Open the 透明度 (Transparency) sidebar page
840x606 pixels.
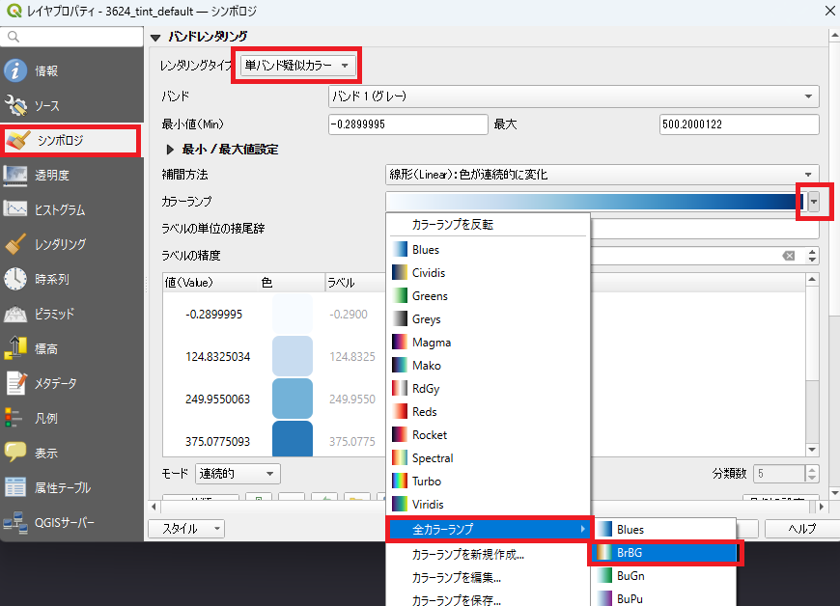pyautogui.click(x=51, y=175)
